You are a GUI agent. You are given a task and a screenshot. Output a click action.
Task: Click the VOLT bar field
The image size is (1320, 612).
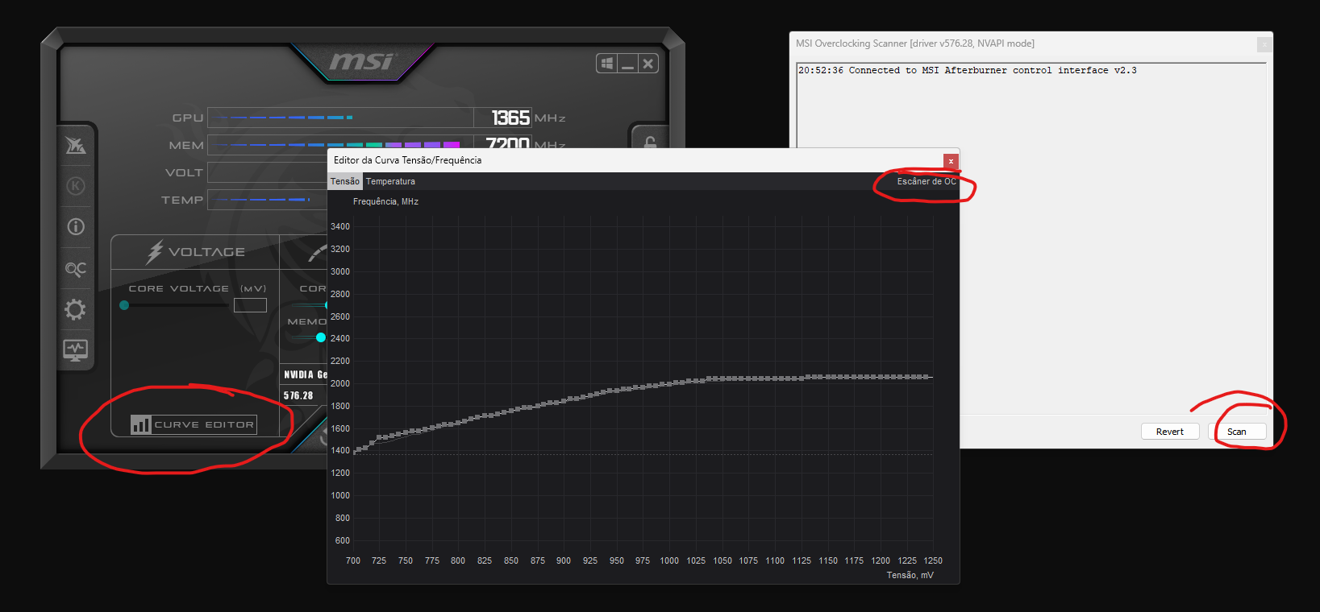268,172
